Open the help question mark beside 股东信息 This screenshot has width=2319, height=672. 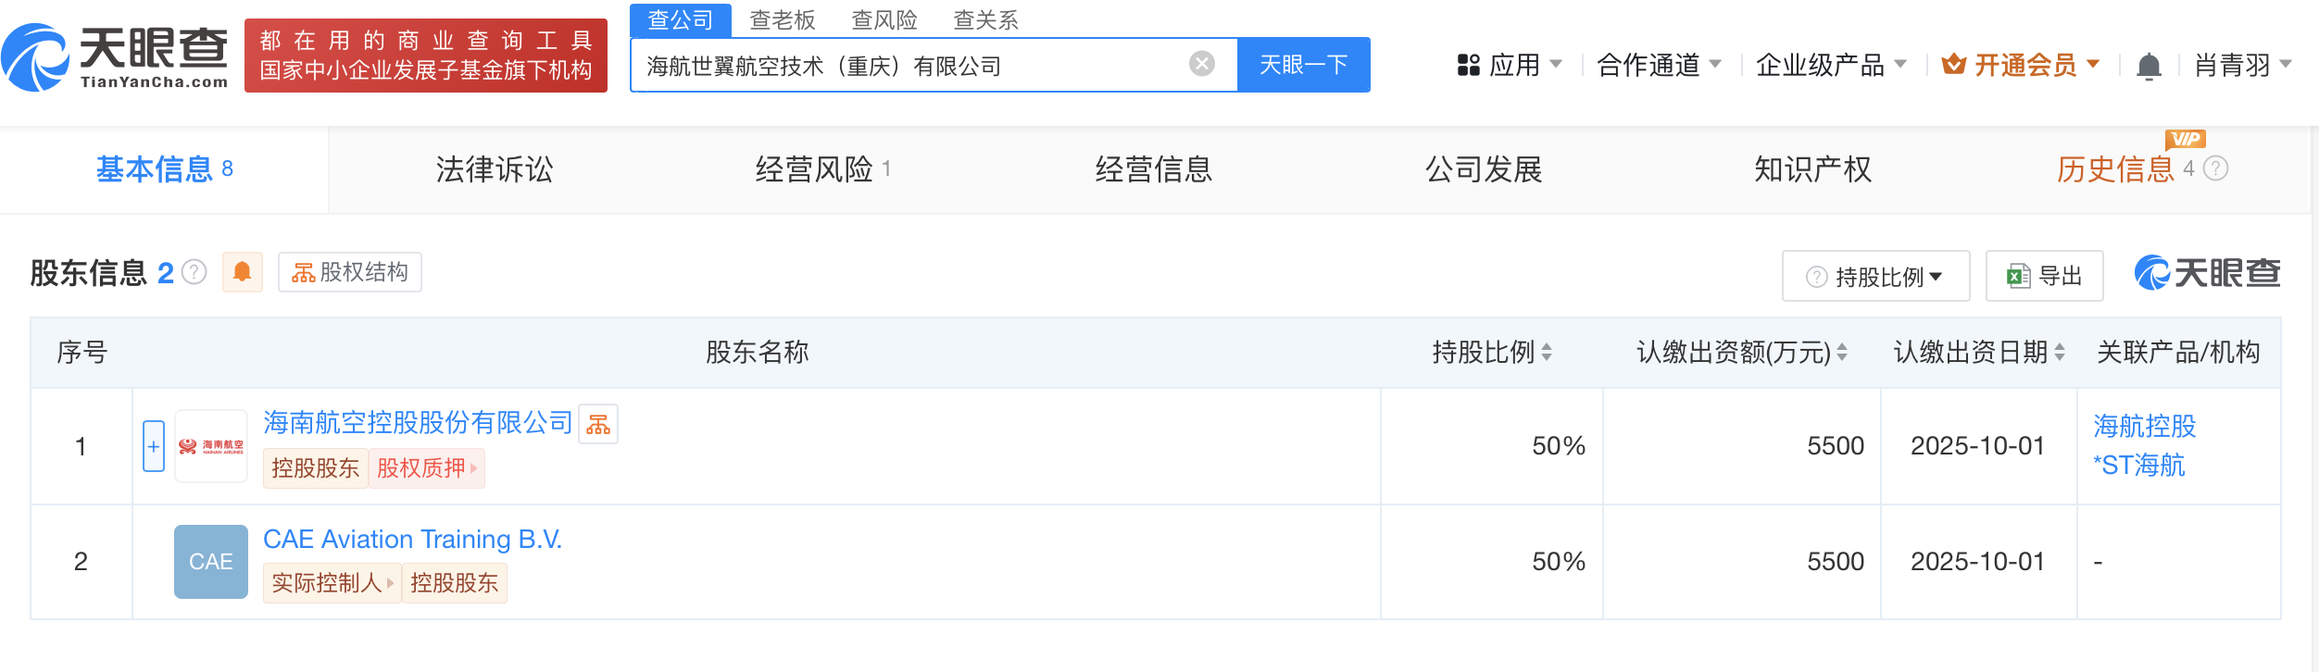click(x=194, y=272)
